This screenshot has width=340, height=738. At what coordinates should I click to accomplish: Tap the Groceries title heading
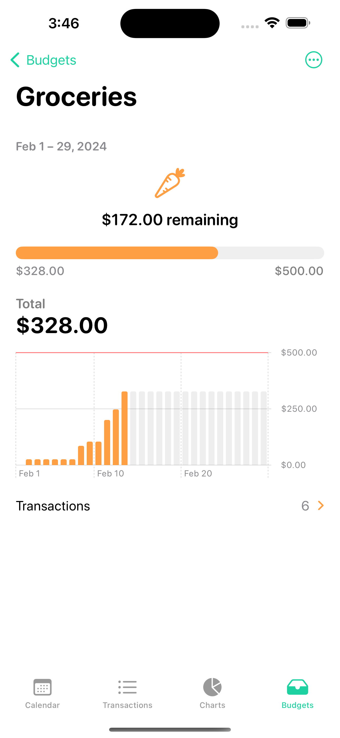pyautogui.click(x=76, y=97)
